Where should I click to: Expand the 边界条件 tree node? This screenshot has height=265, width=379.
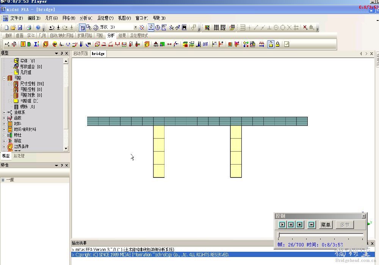coord(4,146)
